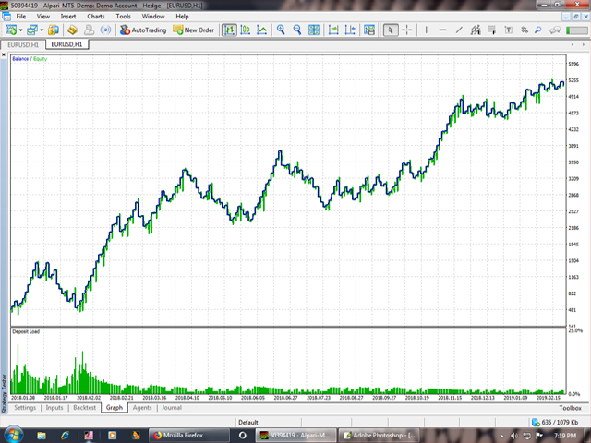The height and width of the screenshot is (443, 591).
Task: Open the Agents tab in Strategy Tester
Action: pyautogui.click(x=142, y=408)
